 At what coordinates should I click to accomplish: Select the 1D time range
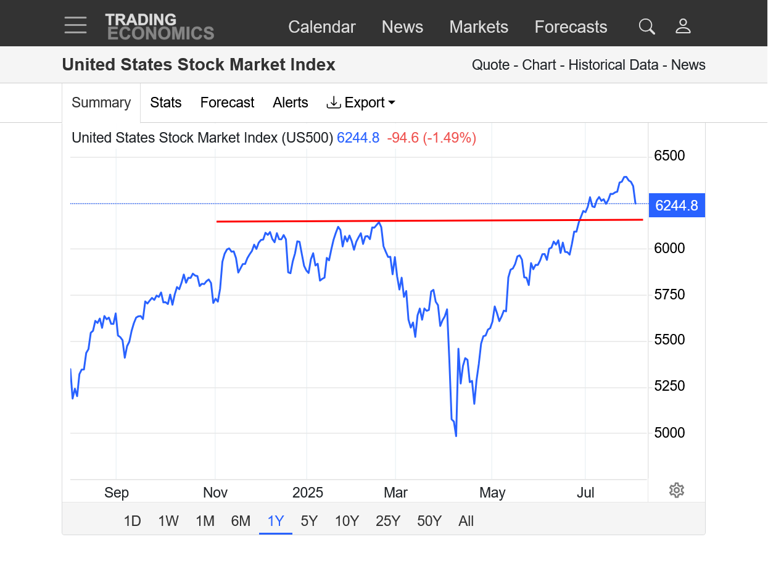click(x=133, y=522)
